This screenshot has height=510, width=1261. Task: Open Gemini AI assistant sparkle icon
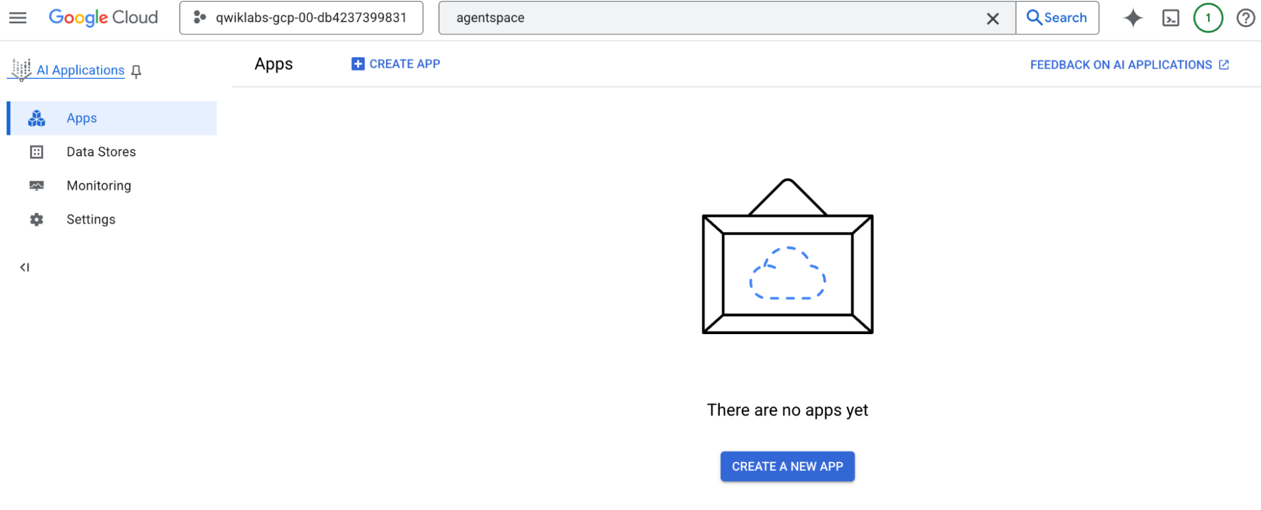[x=1133, y=18]
